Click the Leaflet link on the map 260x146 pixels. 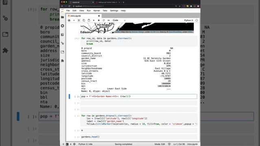(x=117, y=32)
